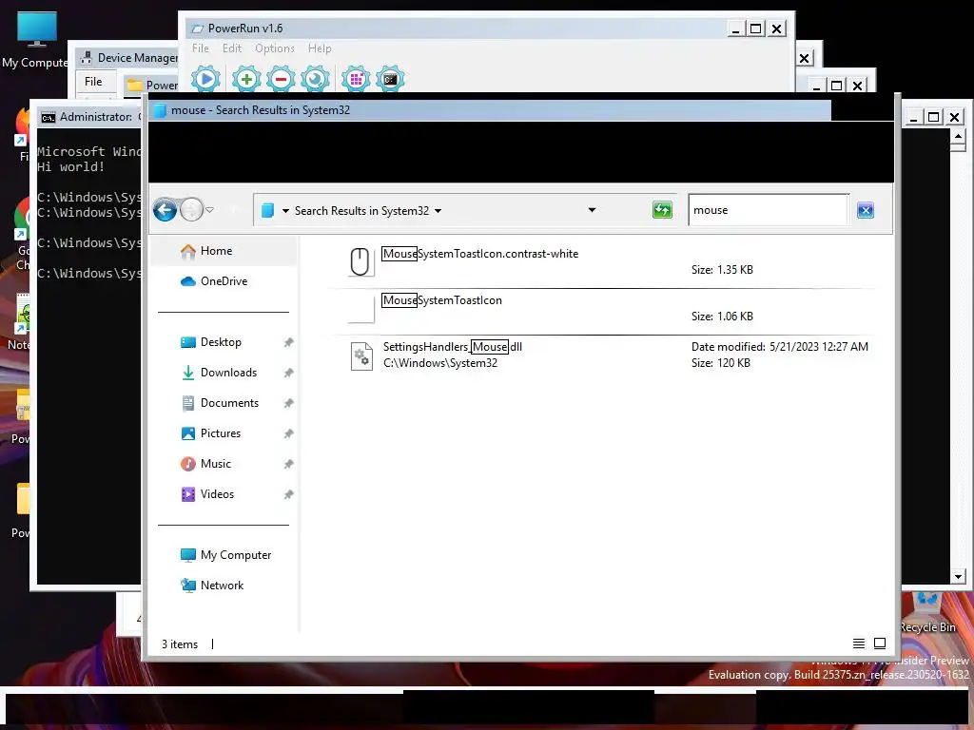
Task: Click the pin icon next to Documents
Action: point(288,403)
